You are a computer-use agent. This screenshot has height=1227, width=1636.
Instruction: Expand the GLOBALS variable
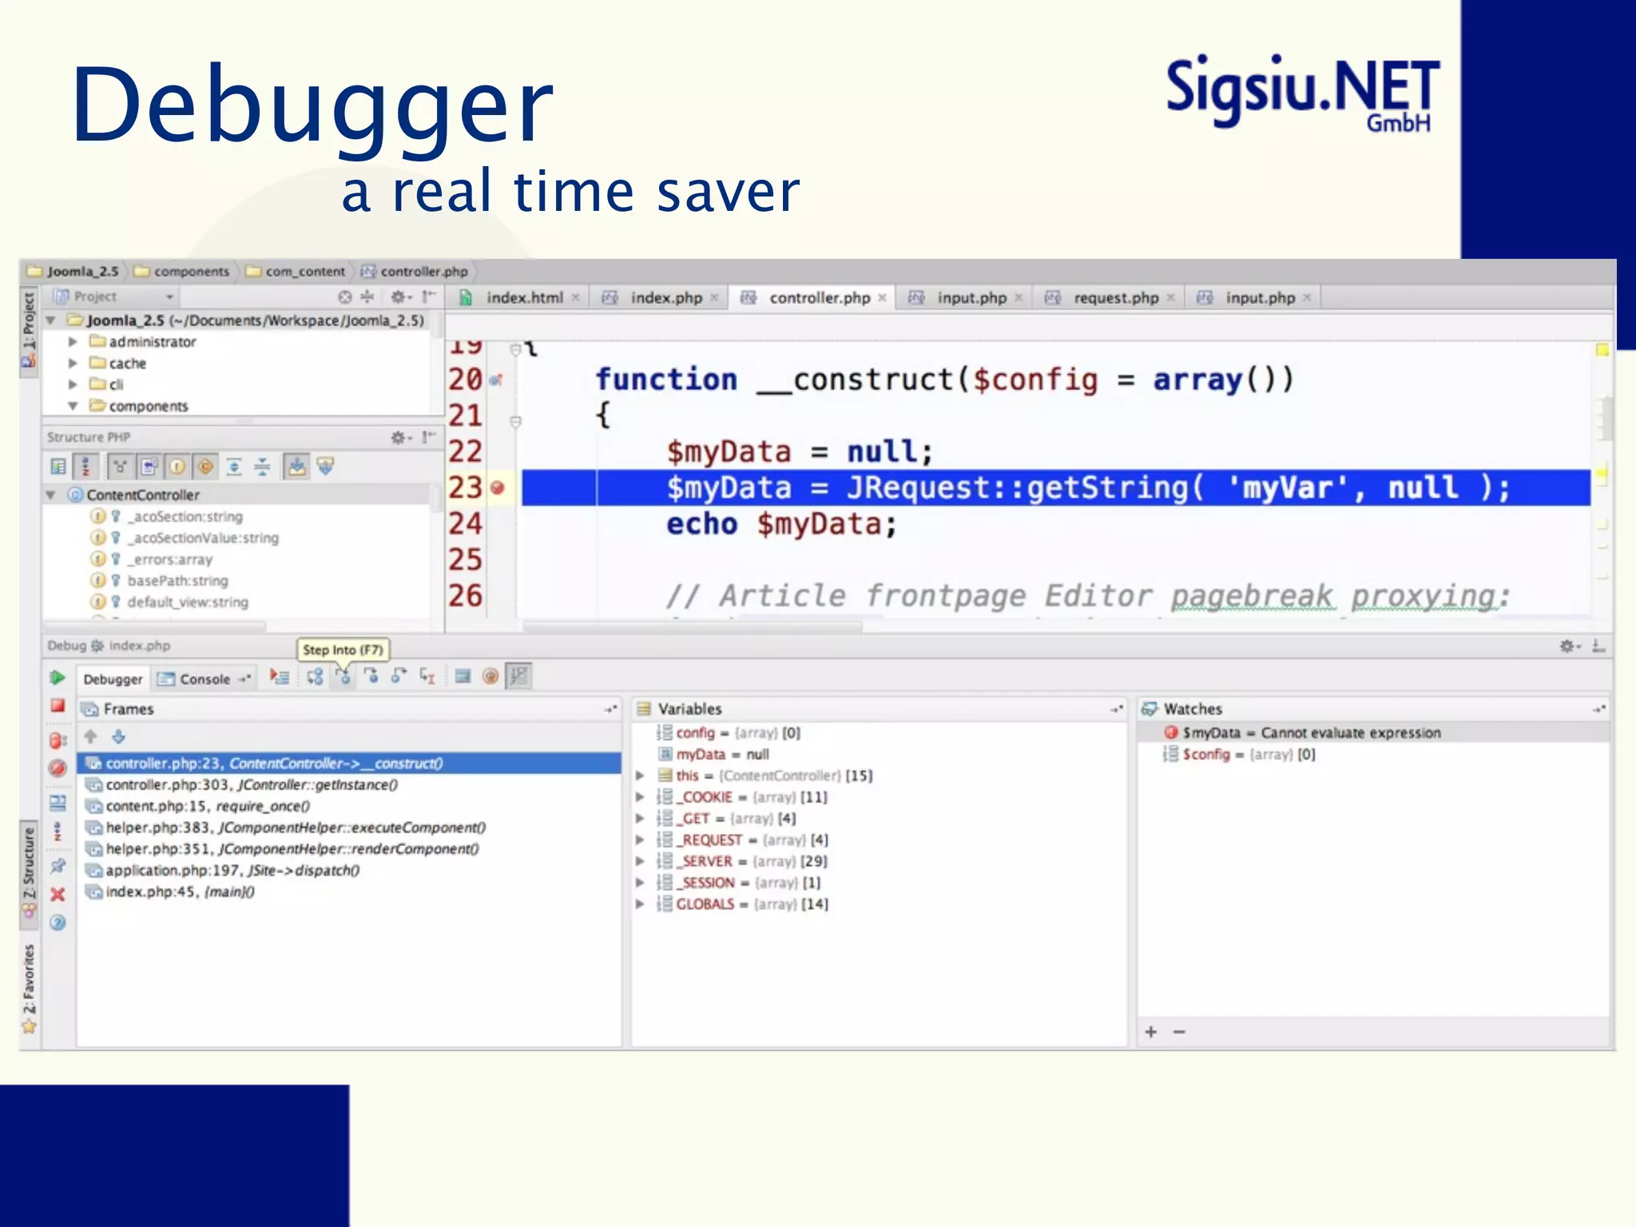tap(640, 904)
